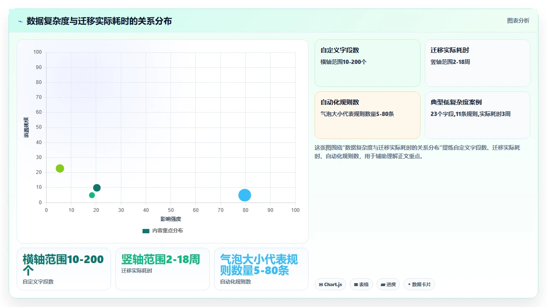Screen dimensions: 547x307
Task: Open the 迁移实际耗时 info card heading
Action: (450, 50)
